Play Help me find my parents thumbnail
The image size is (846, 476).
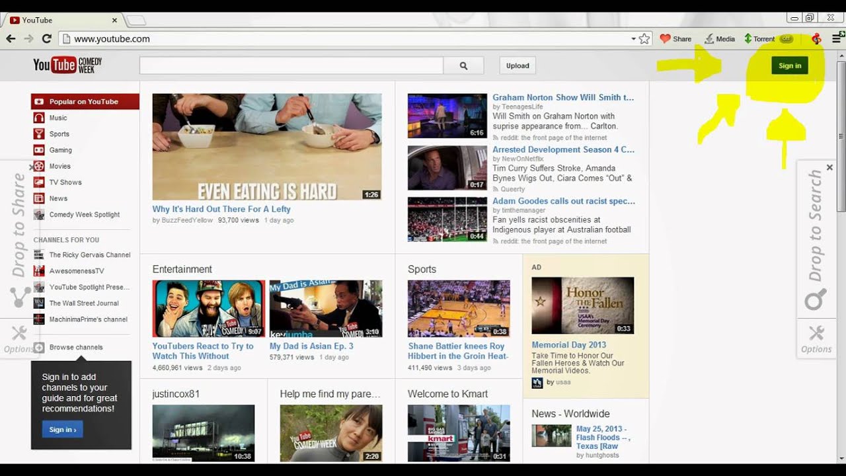point(331,433)
